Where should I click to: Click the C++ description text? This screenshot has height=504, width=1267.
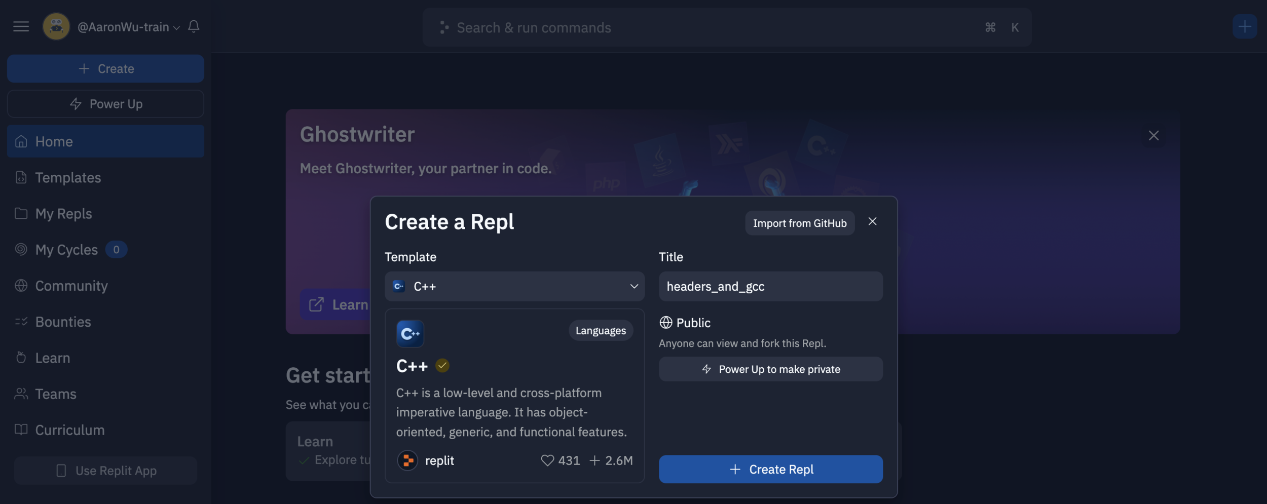[511, 412]
